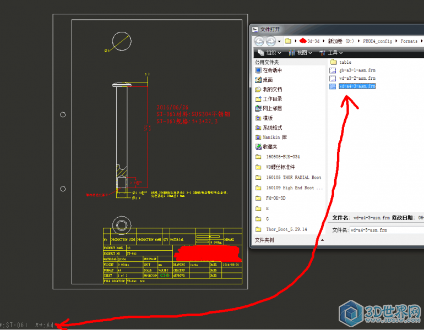Open the 组织 (Organize) menu

point(270,53)
